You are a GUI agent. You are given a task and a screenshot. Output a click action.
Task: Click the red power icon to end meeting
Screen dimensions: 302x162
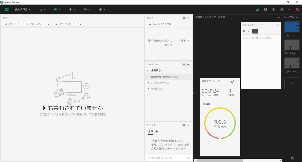297,9
